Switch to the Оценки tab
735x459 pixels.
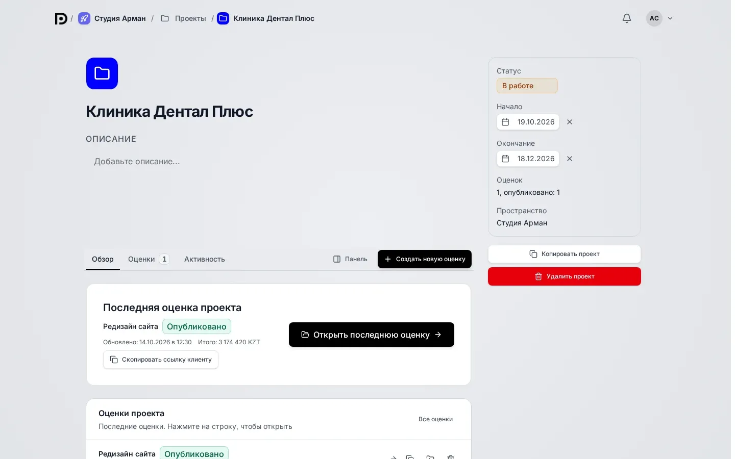point(149,259)
